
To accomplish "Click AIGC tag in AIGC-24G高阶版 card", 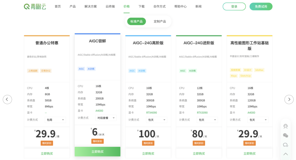I will [132, 71].
